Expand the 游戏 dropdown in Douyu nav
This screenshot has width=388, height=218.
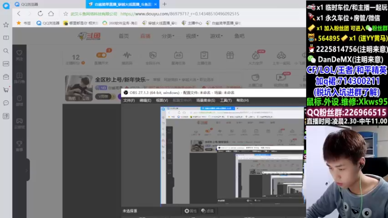tap(216, 36)
